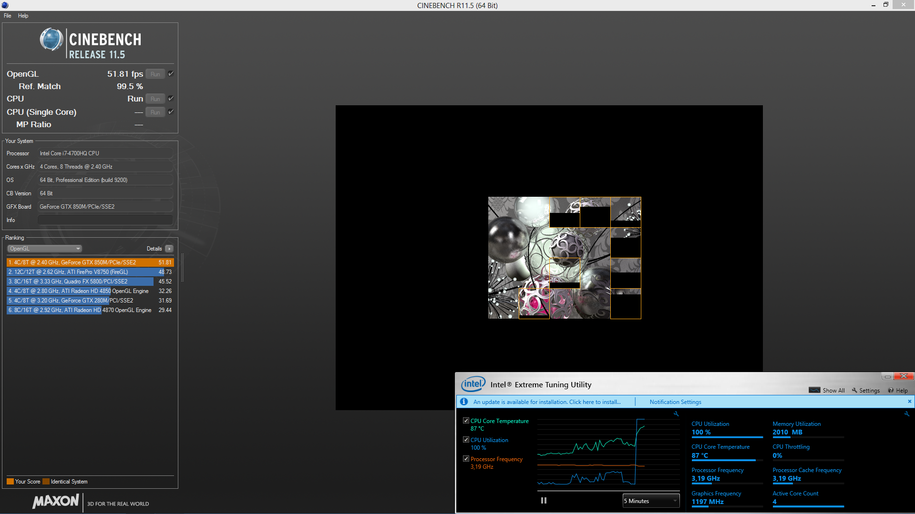Click the update available install link

pyautogui.click(x=547, y=402)
